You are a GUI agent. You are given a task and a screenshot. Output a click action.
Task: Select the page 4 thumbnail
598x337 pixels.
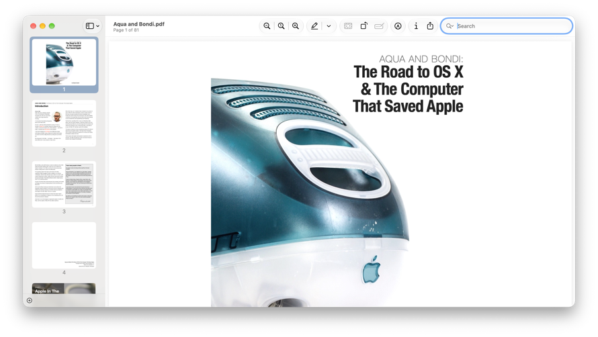64,246
